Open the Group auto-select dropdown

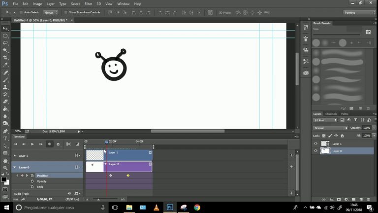[x=51, y=12]
